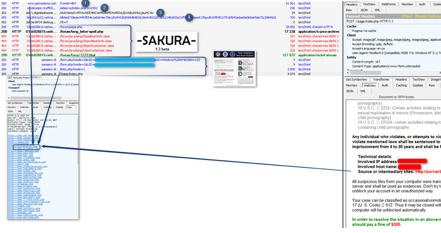Viewport: 441px width, 233px height.
Task: Open the Raw tab in the left inset window
Action: [70, 107]
